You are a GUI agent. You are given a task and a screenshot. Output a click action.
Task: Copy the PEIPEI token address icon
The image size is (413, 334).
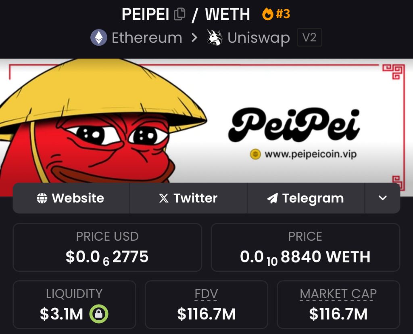click(180, 14)
